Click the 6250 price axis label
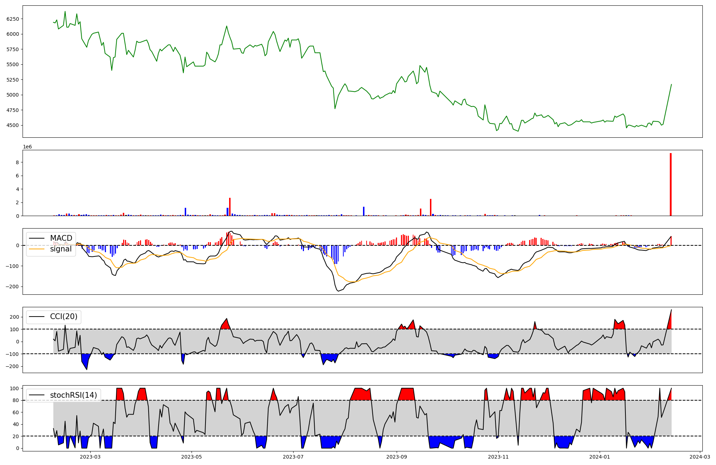The image size is (716, 465). (x=13, y=19)
